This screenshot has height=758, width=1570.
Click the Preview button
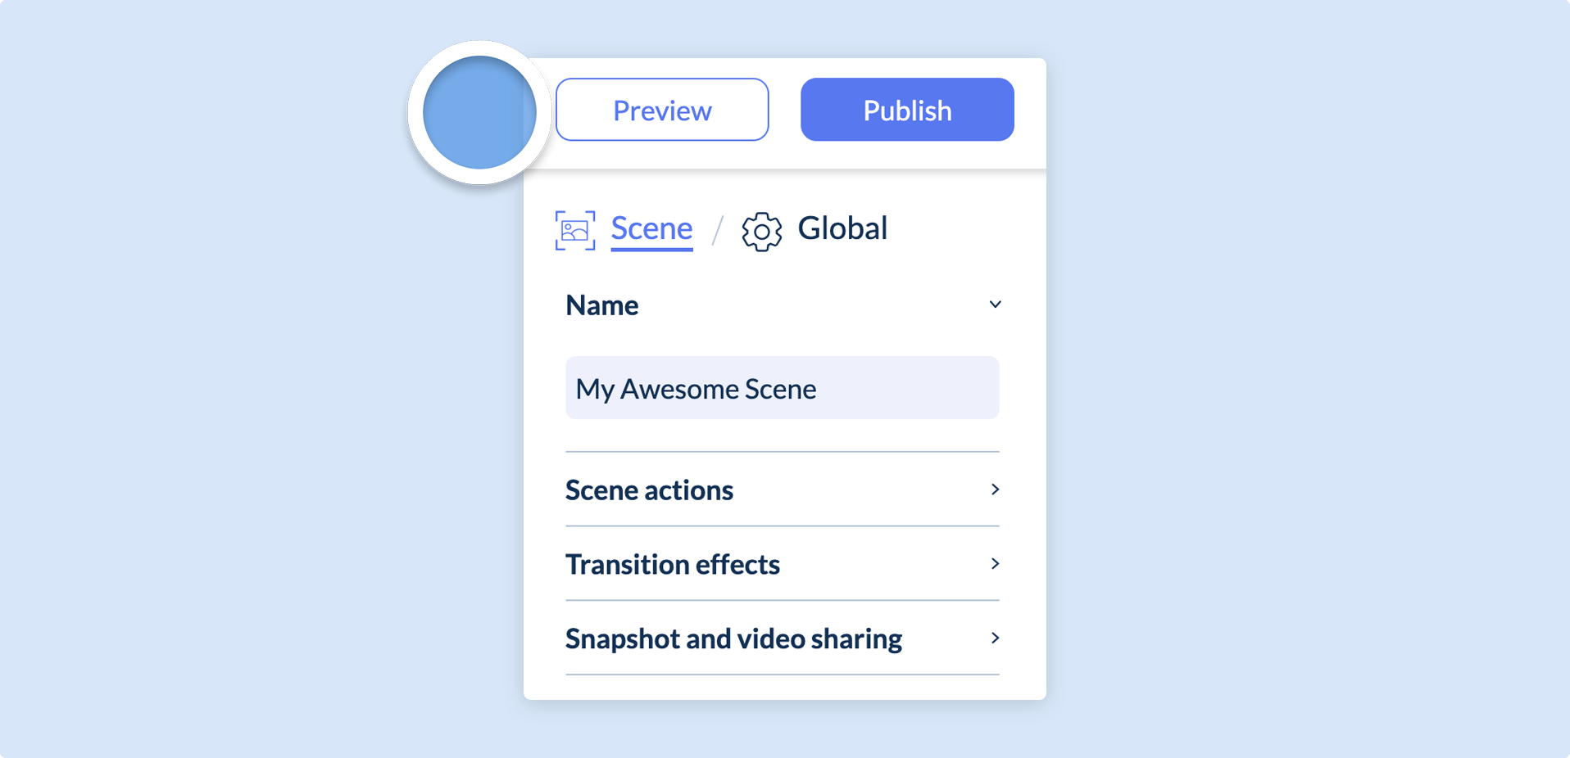click(662, 110)
